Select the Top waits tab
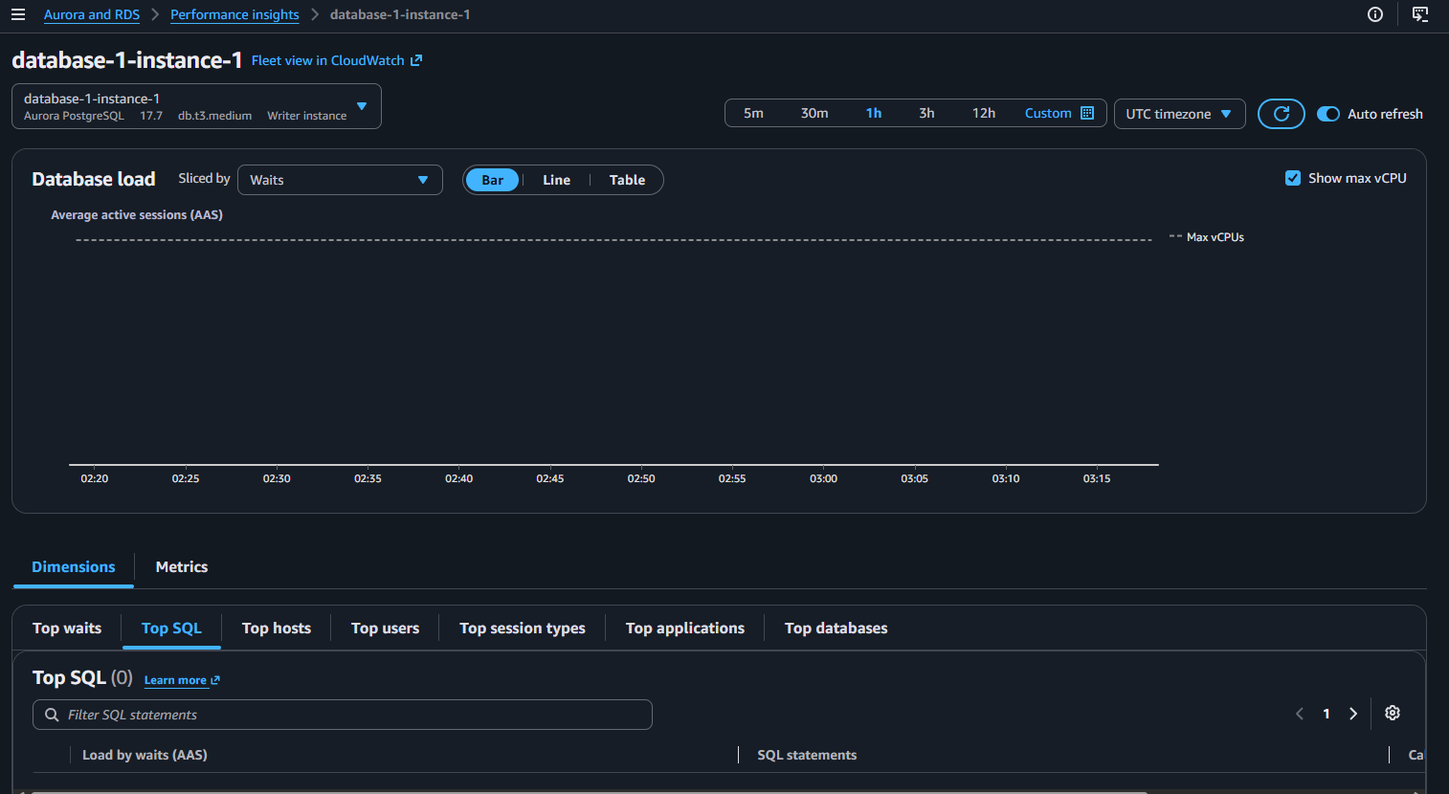The height and width of the screenshot is (794, 1449). [67, 629]
